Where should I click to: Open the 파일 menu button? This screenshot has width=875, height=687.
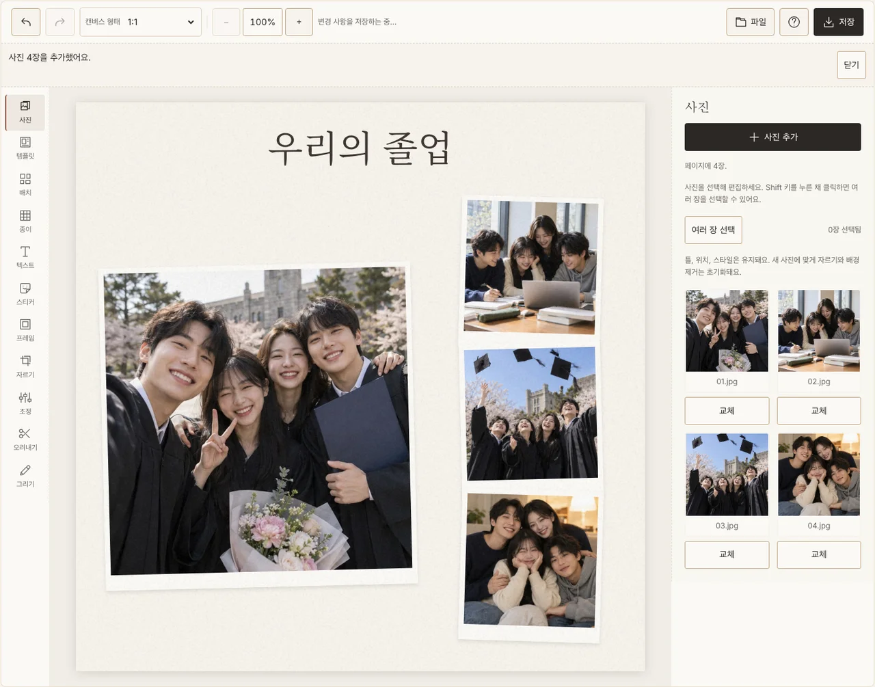[751, 22]
